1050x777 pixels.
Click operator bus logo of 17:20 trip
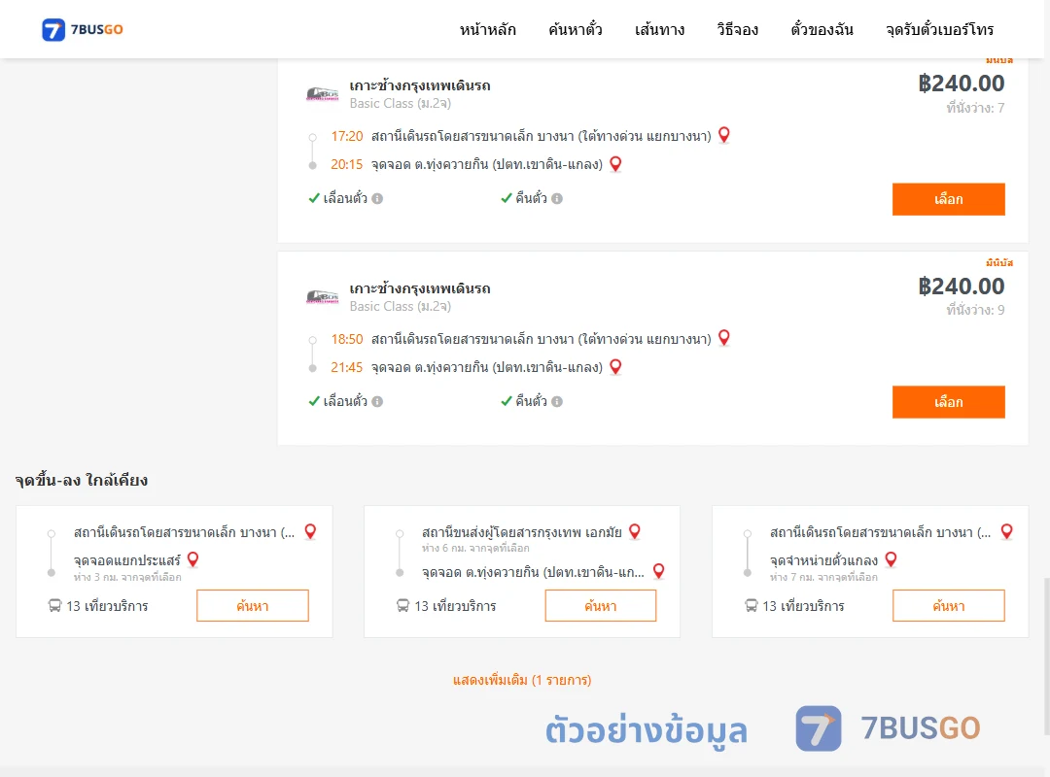tap(322, 93)
